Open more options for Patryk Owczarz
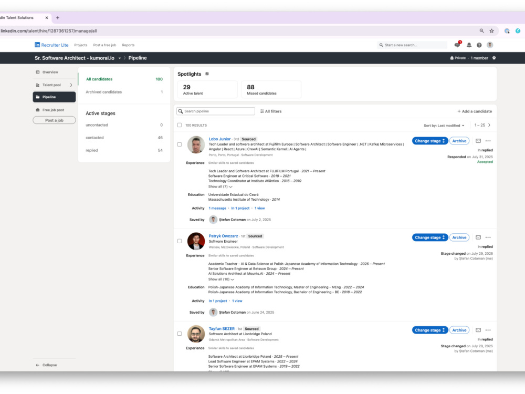525x394 pixels. click(488, 237)
